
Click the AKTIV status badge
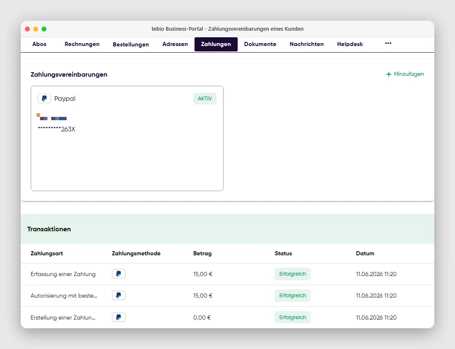(x=205, y=99)
